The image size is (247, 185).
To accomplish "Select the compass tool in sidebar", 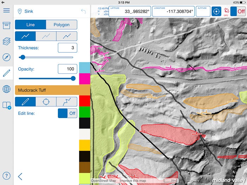I will point(6,57).
